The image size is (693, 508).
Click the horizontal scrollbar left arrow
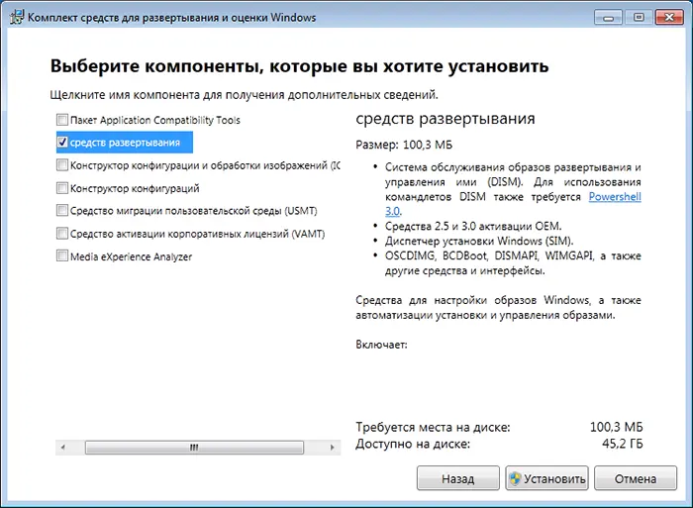click(63, 448)
